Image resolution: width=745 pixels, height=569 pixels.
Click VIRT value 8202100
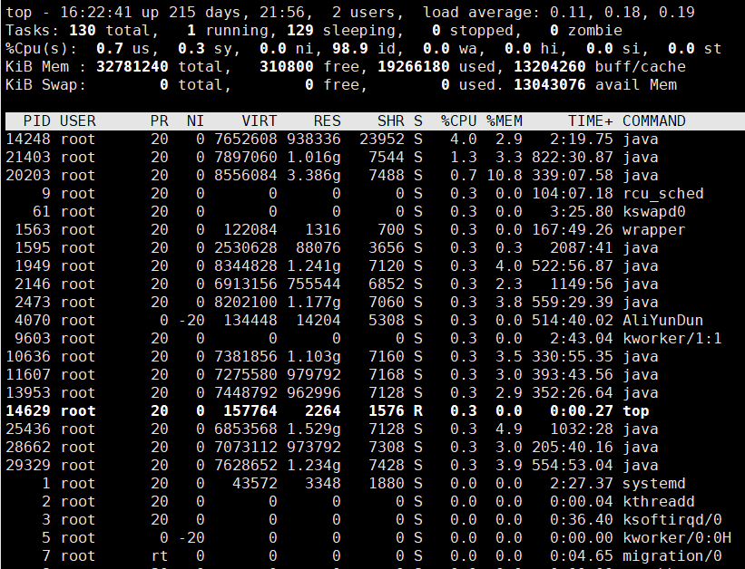(x=245, y=303)
